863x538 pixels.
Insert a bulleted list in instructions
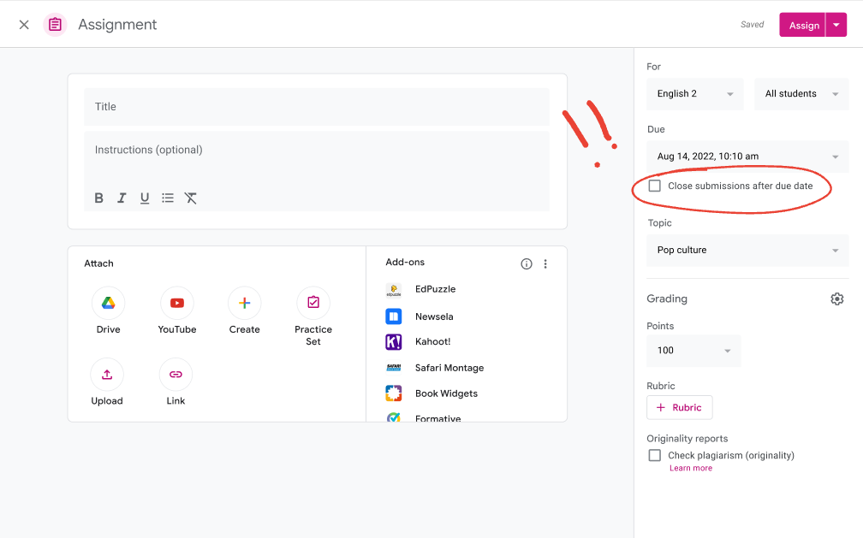[168, 198]
